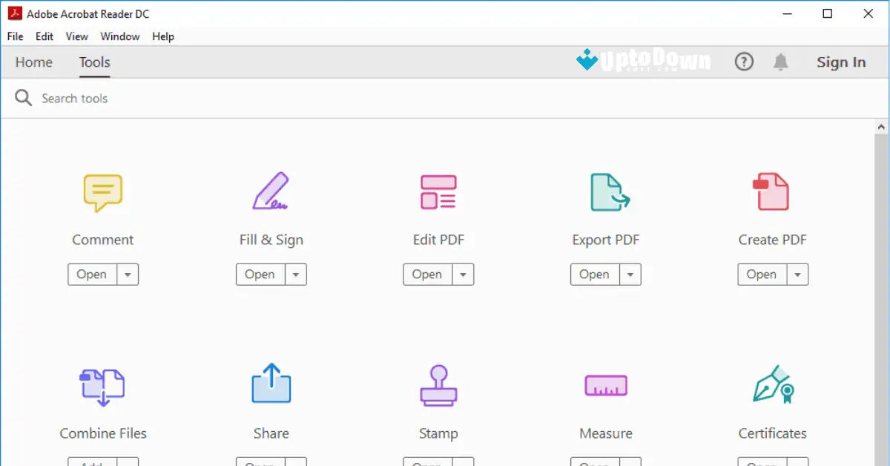This screenshot has height=466, width=890.
Task: Click the Edit PDF tool icon
Action: [438, 191]
